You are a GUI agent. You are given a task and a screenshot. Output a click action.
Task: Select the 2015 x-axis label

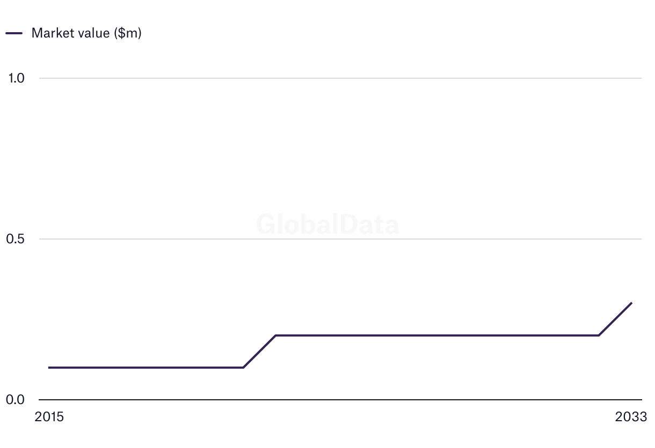pos(49,417)
